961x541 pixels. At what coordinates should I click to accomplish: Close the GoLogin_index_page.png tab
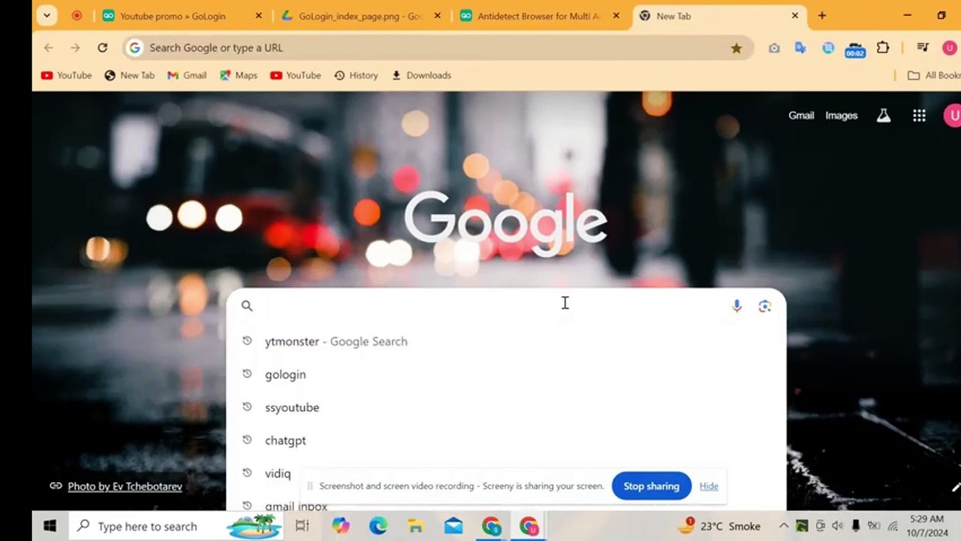(x=437, y=16)
